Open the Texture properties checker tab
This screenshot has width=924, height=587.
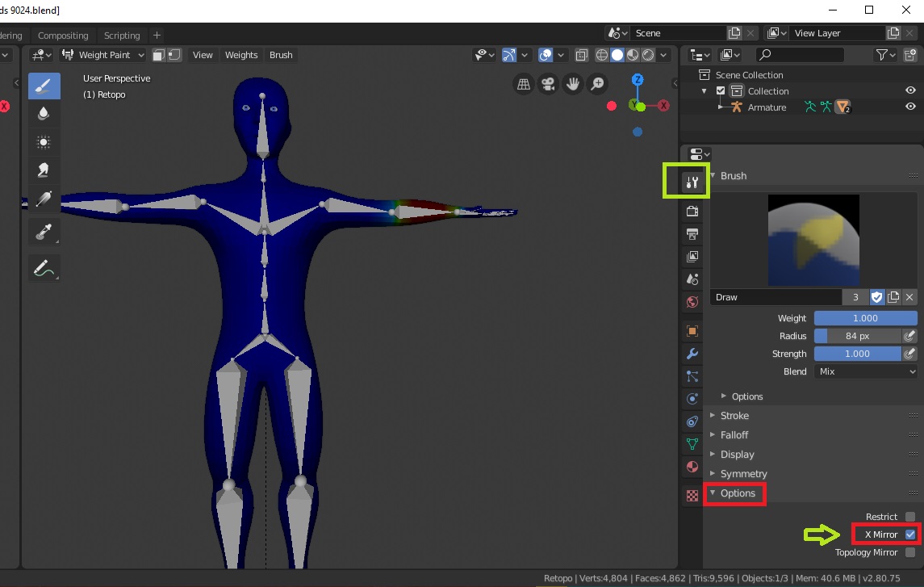click(692, 494)
